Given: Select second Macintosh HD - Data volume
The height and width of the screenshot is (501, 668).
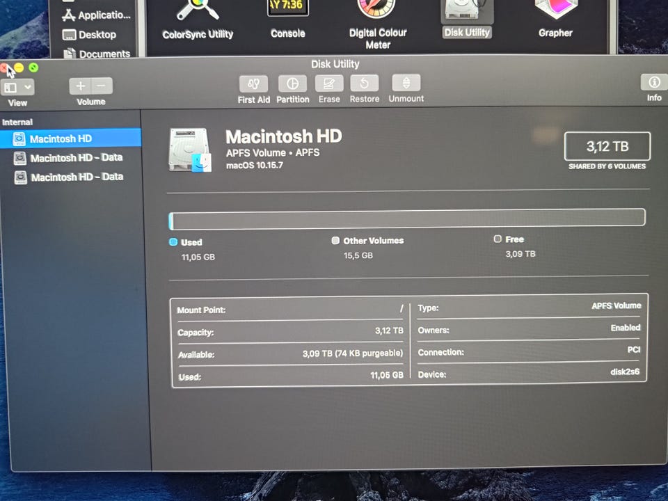Looking at the screenshot, I should tap(70, 177).
